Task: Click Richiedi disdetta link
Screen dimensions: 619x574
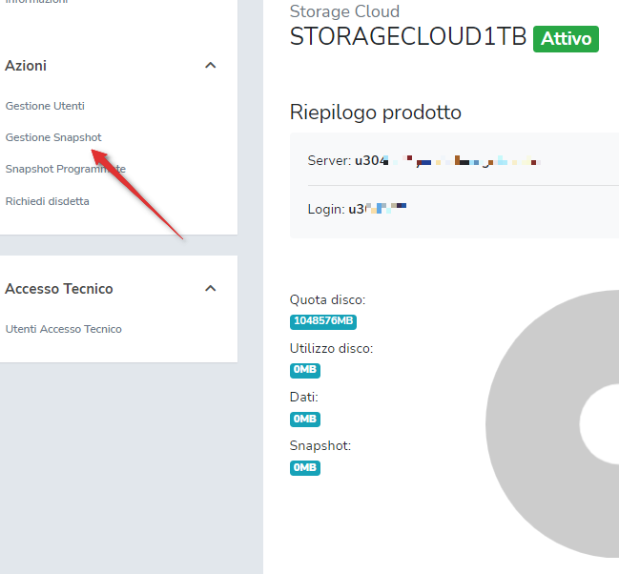Action: 48,201
